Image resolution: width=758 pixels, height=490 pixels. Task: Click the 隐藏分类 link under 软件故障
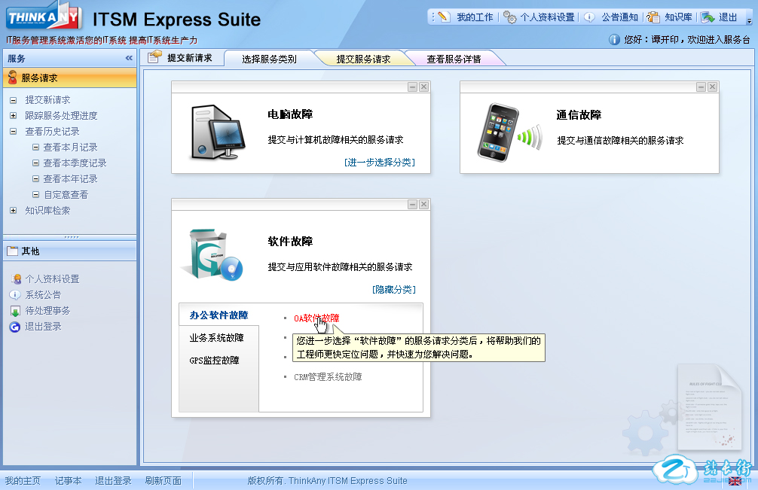pyautogui.click(x=393, y=289)
